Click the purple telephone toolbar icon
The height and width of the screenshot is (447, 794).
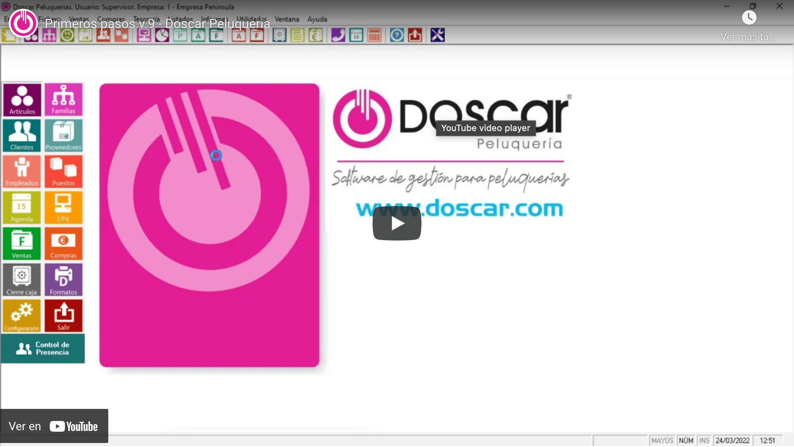[338, 35]
